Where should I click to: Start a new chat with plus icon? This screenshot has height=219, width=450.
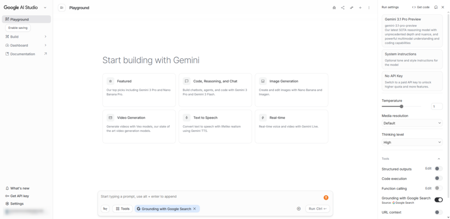(x=360, y=8)
